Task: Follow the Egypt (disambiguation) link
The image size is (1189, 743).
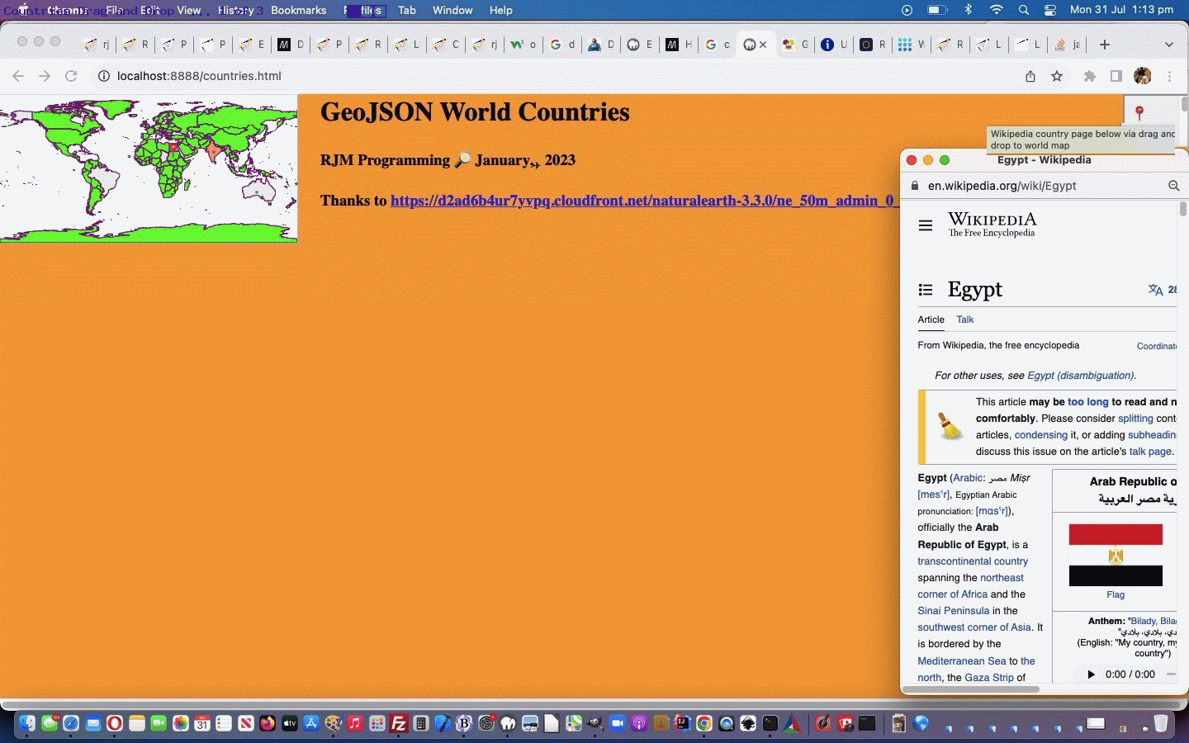Action: coord(1080,376)
